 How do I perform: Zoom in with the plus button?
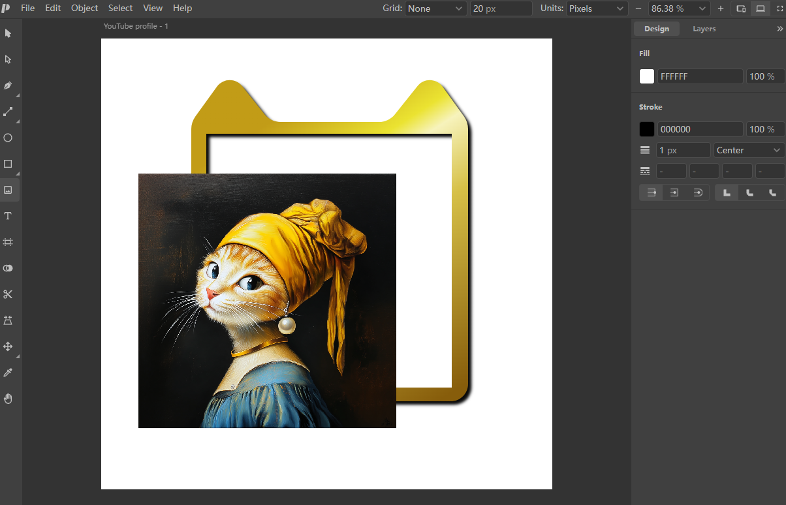(x=721, y=8)
